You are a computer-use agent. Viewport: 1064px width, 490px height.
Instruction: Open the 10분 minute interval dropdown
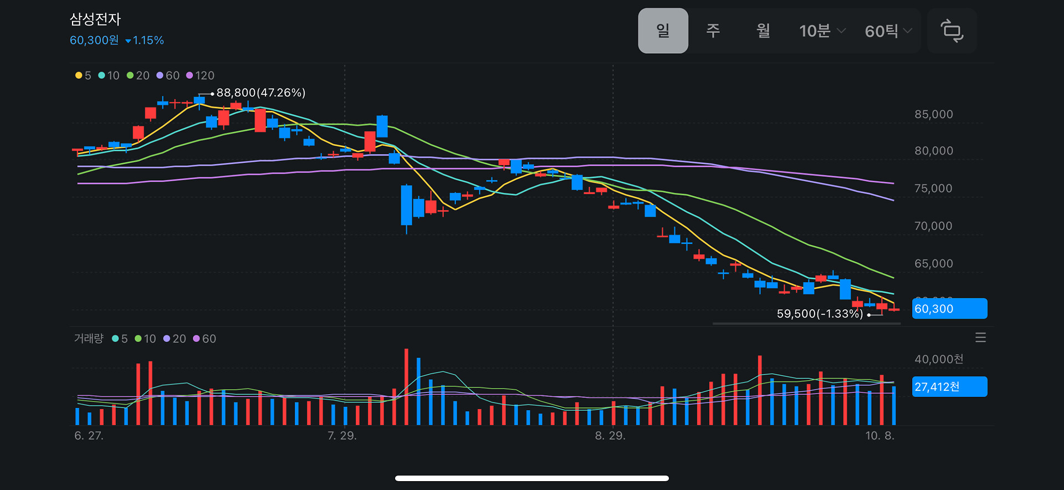click(822, 31)
